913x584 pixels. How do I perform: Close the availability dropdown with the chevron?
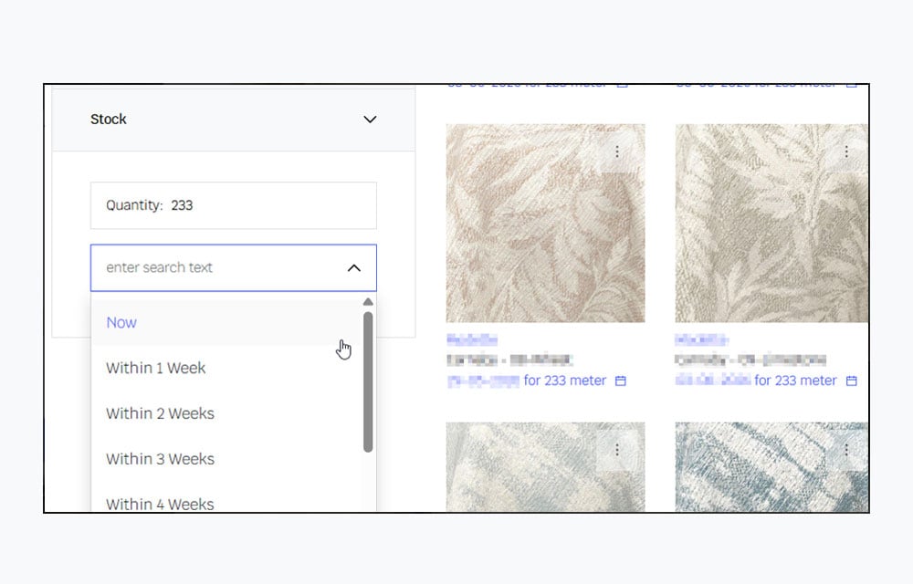[x=354, y=267]
